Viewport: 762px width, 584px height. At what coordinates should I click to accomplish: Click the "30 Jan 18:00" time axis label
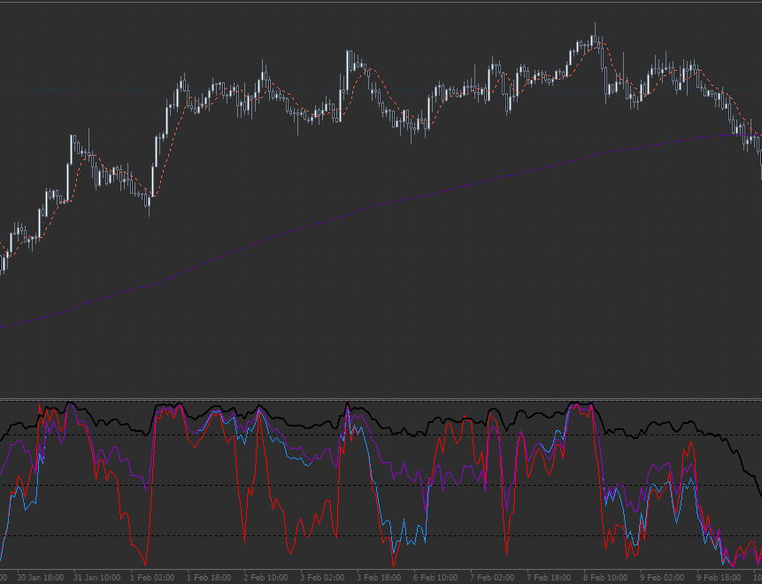coord(39,578)
